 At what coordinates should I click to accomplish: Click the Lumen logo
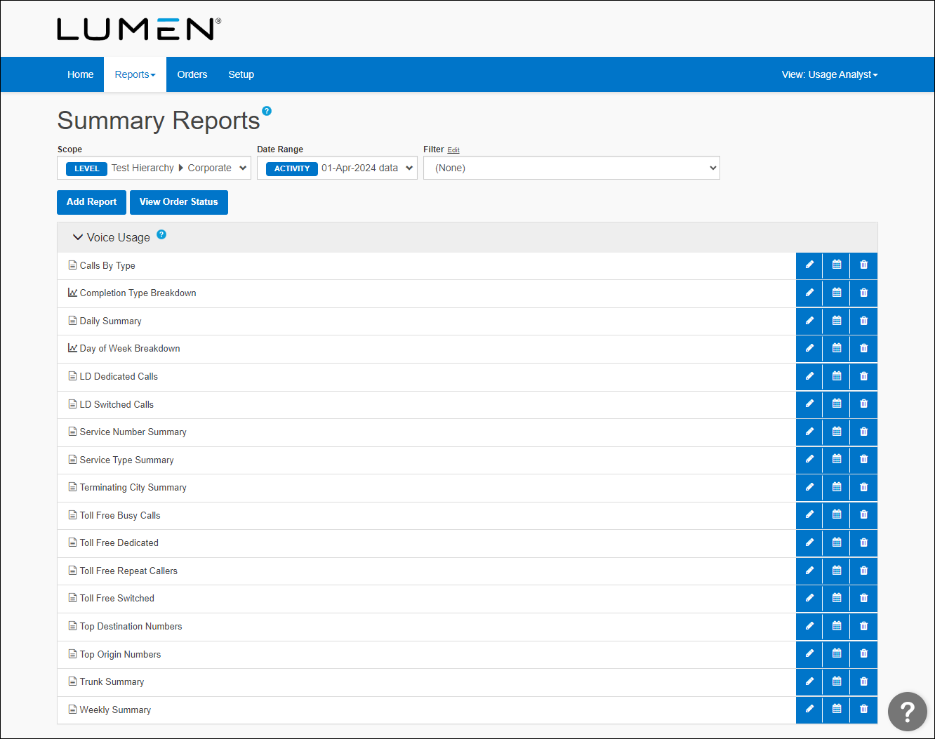[139, 29]
